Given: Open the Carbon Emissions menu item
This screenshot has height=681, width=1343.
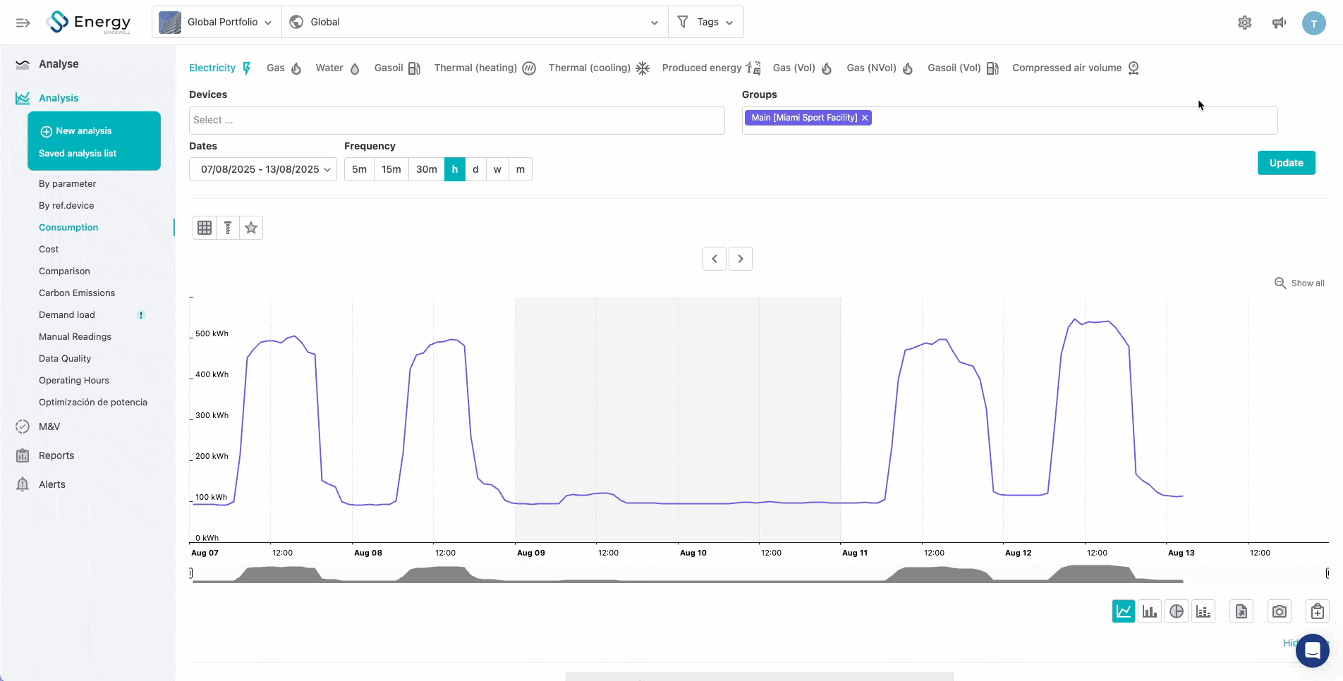Looking at the screenshot, I should [x=77, y=293].
